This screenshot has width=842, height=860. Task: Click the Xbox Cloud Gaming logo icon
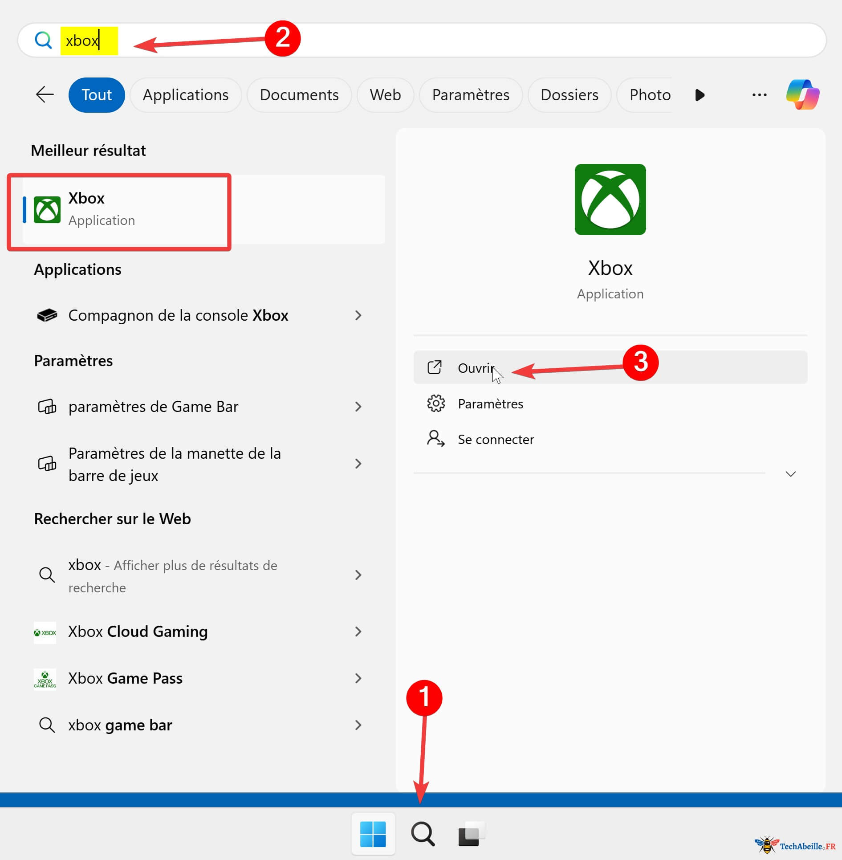click(45, 632)
